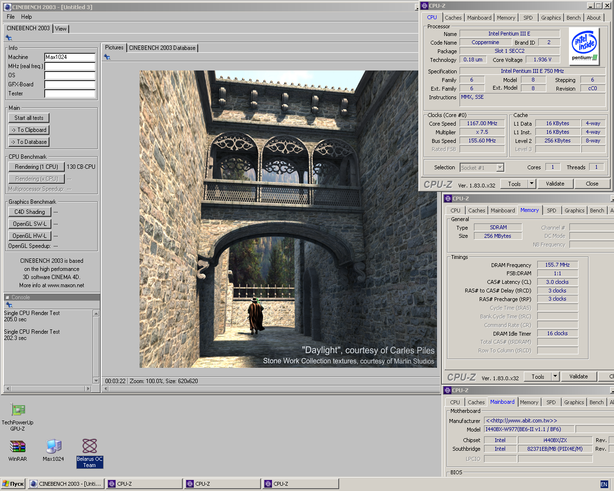Switch to the CINEBENCH 2003 Database tab

coord(162,48)
